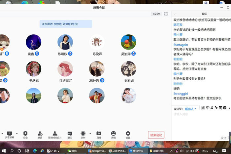231x154 pixels.
Task: Expand the arrow next to 录制
Action: (90, 134)
